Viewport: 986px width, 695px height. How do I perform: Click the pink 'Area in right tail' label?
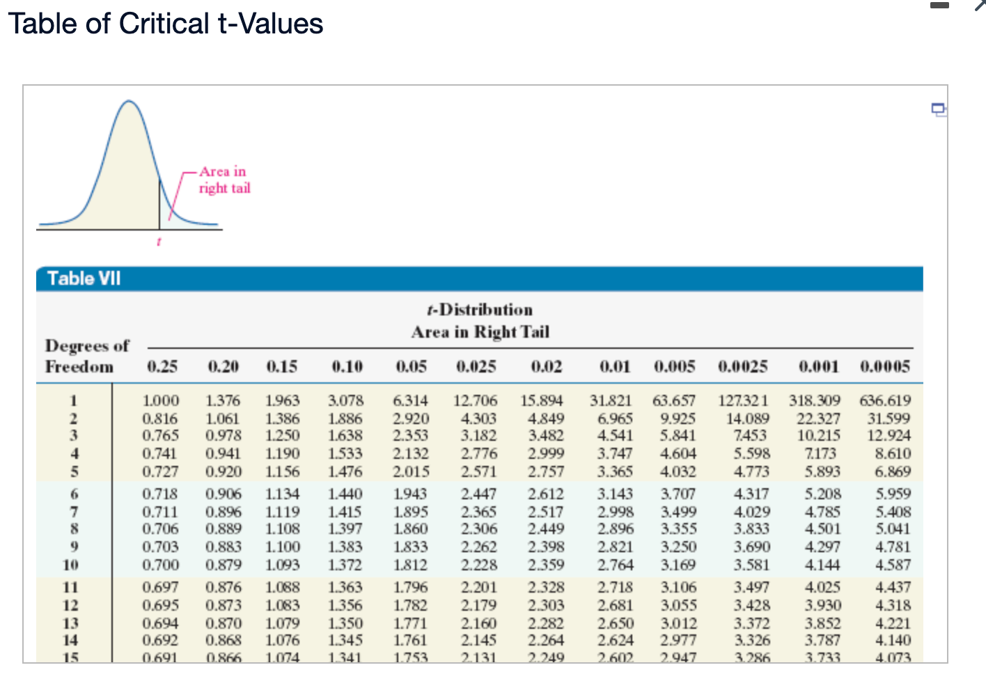[224, 180]
